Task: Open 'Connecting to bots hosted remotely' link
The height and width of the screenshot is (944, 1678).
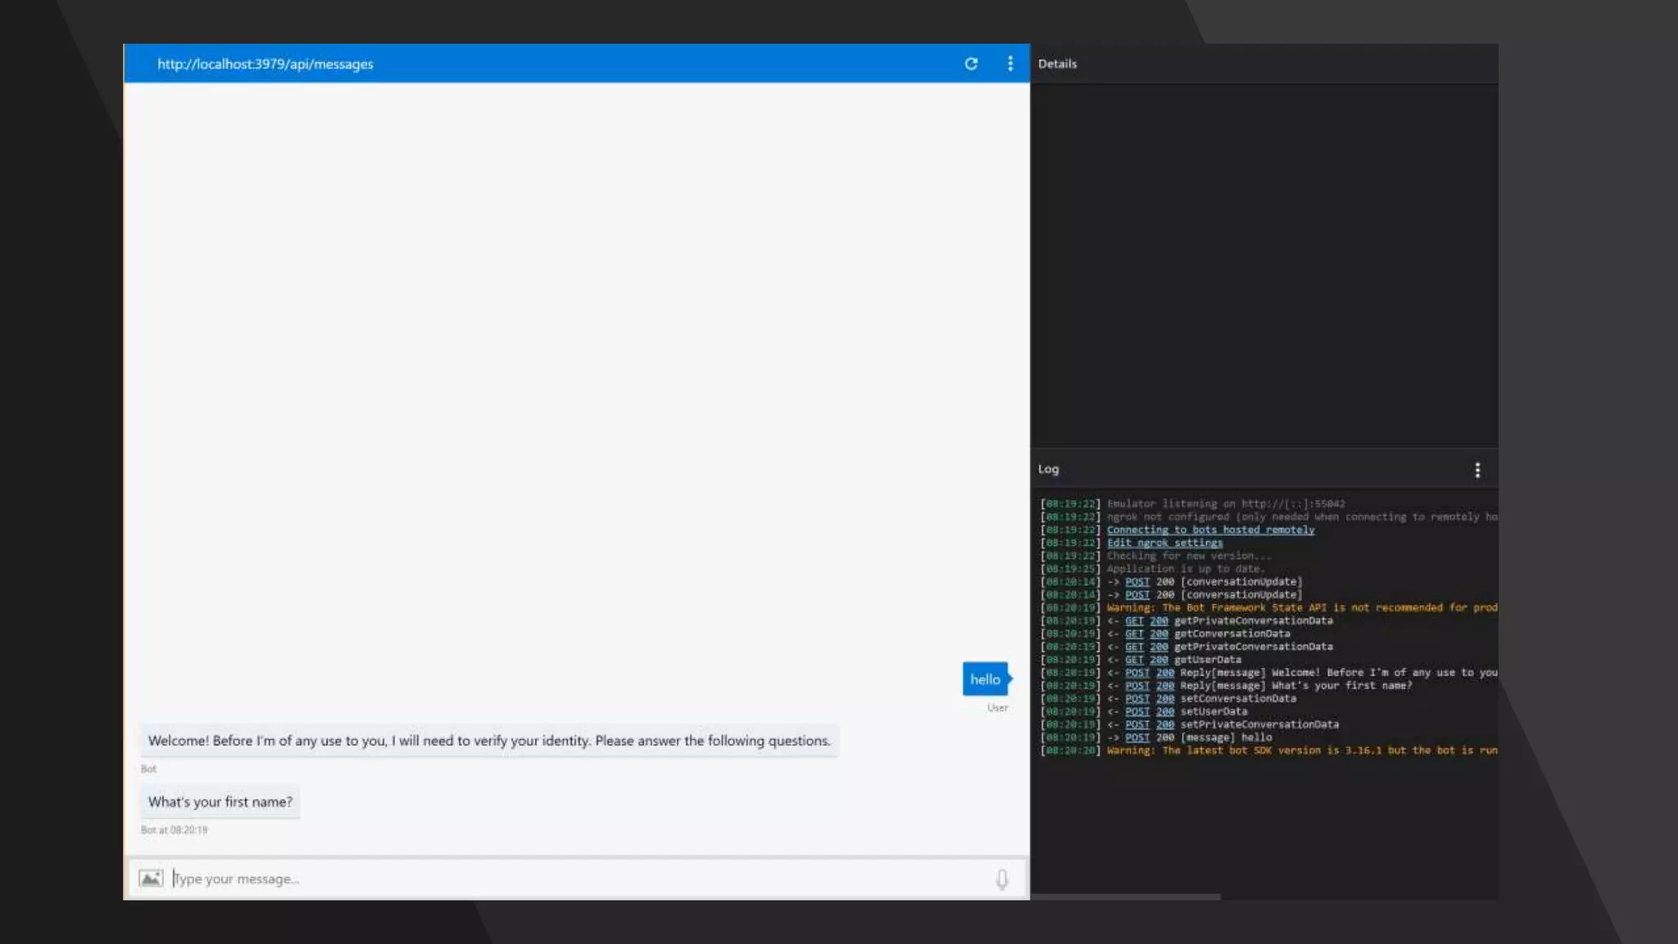Action: pyautogui.click(x=1210, y=530)
